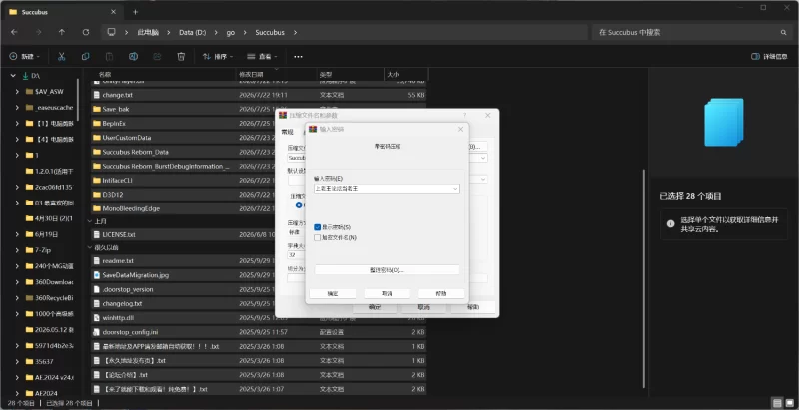Open the three-dot See more menu
Image resolution: width=799 pixels, height=410 pixels.
[298, 57]
